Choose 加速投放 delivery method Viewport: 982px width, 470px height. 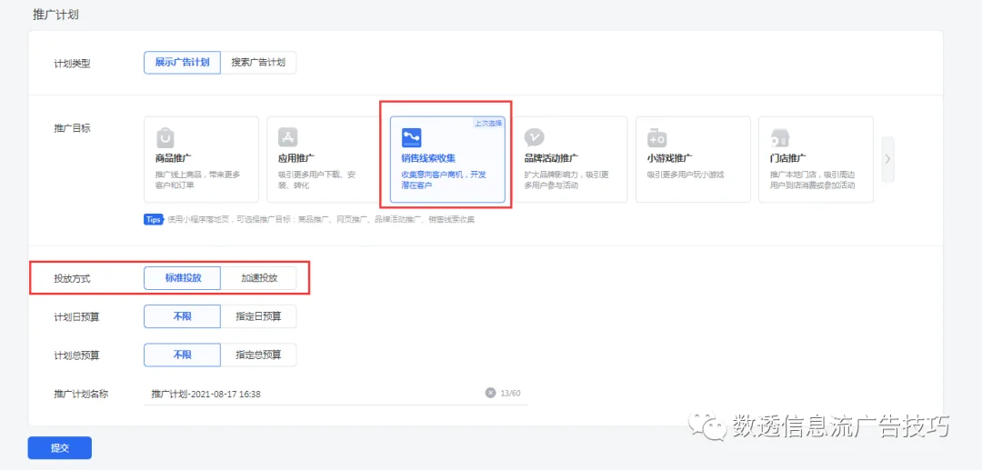(258, 278)
